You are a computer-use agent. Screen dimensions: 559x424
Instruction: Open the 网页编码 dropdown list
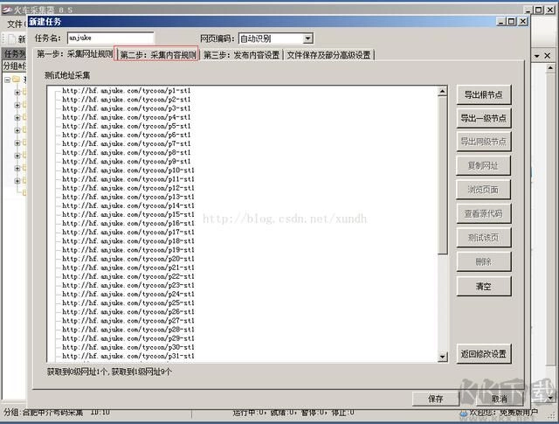[x=307, y=38]
